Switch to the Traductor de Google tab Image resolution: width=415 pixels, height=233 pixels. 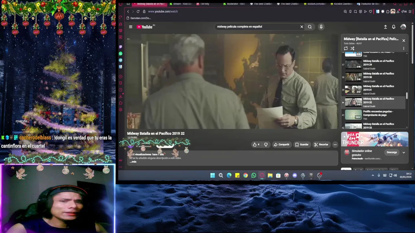pos(369,4)
